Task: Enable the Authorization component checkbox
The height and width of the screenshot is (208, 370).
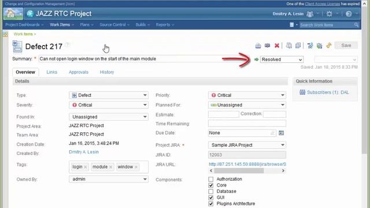Action: (211, 179)
